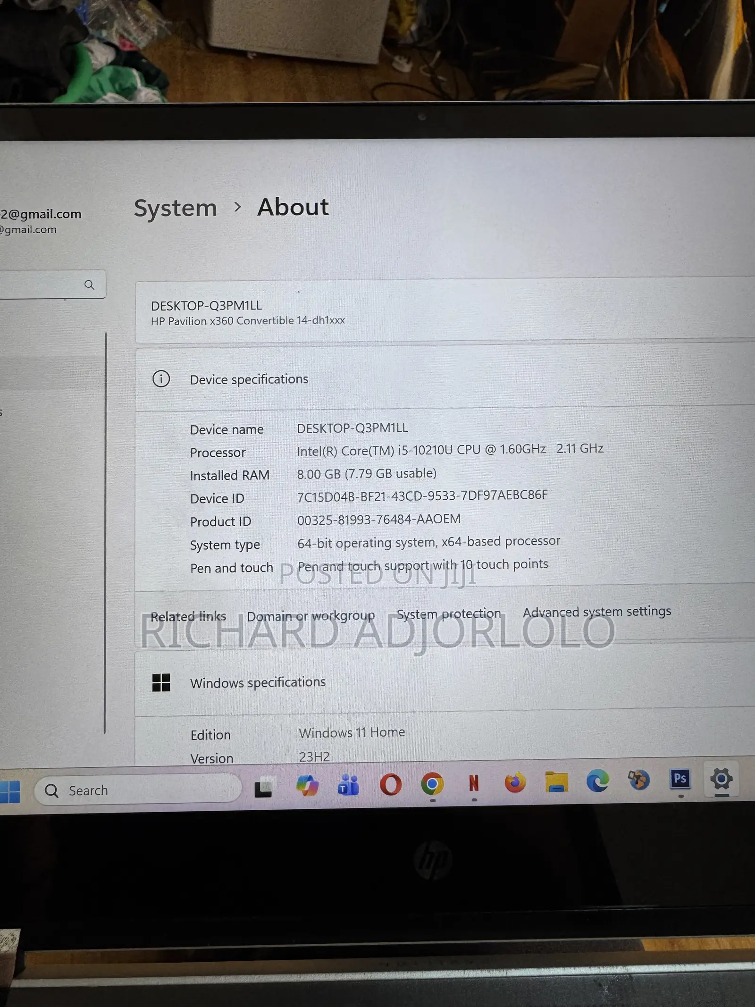755x1007 pixels.
Task: Select the 'HP Pavilion x360 Convertible 14-dh1xxx' text
Action: pyautogui.click(x=248, y=321)
